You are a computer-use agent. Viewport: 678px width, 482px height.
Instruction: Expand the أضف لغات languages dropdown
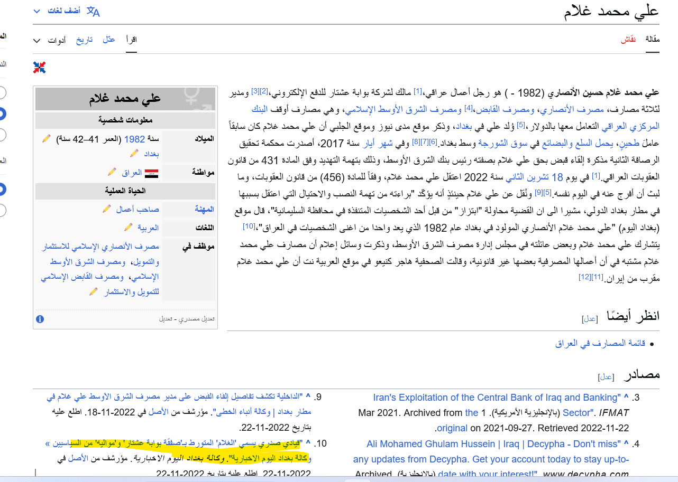[65, 11]
